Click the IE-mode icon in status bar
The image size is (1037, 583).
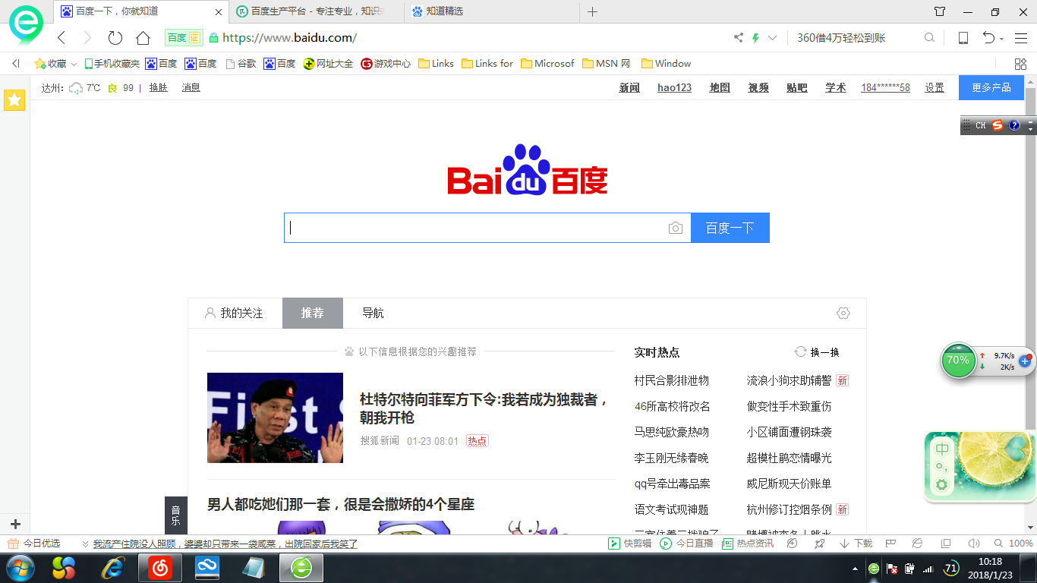[917, 544]
